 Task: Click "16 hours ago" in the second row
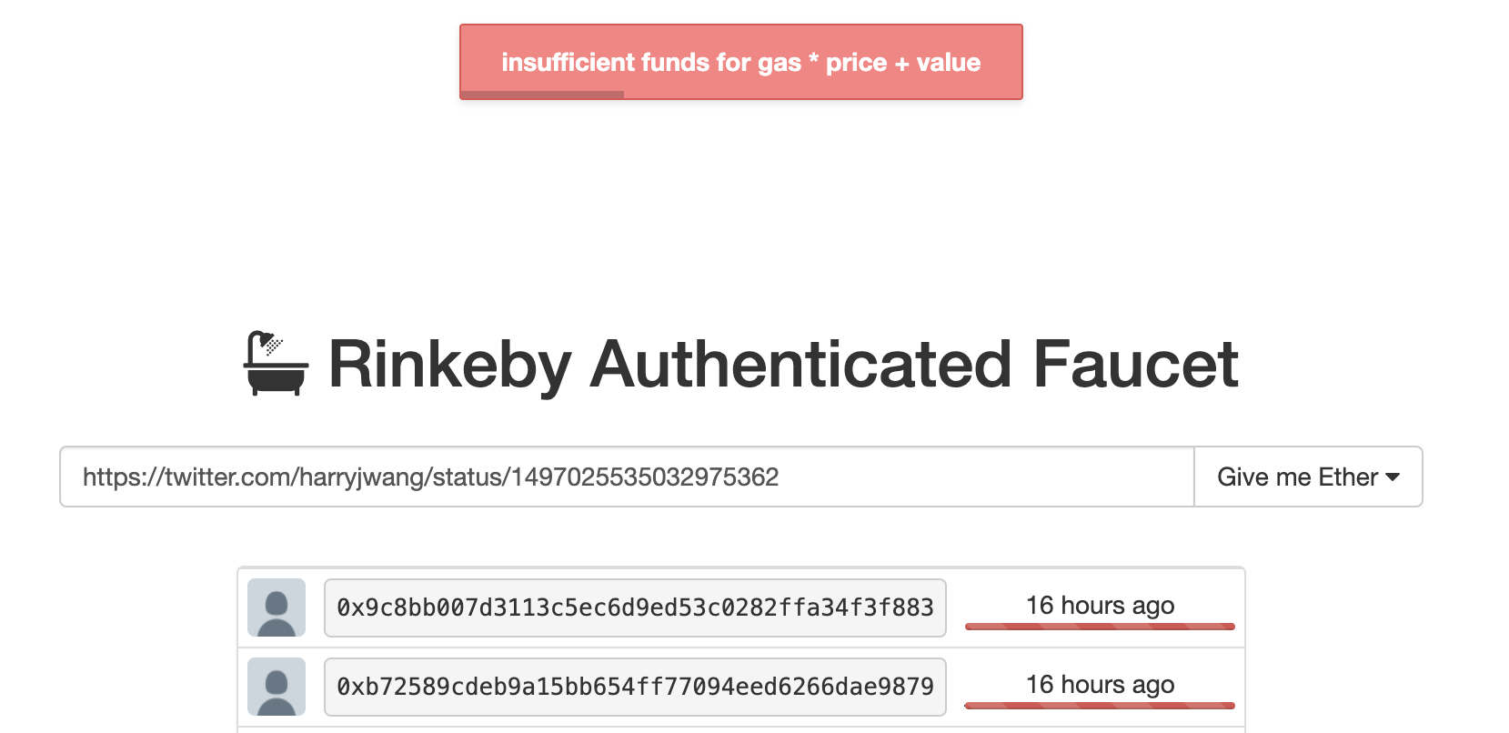pos(1100,684)
